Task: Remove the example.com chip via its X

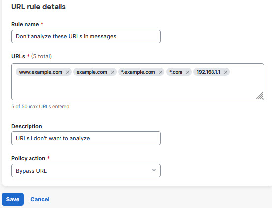Action: [113, 72]
